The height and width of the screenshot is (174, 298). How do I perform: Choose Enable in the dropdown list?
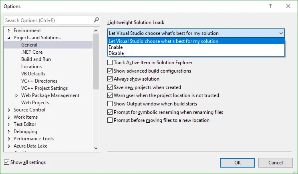(196, 47)
